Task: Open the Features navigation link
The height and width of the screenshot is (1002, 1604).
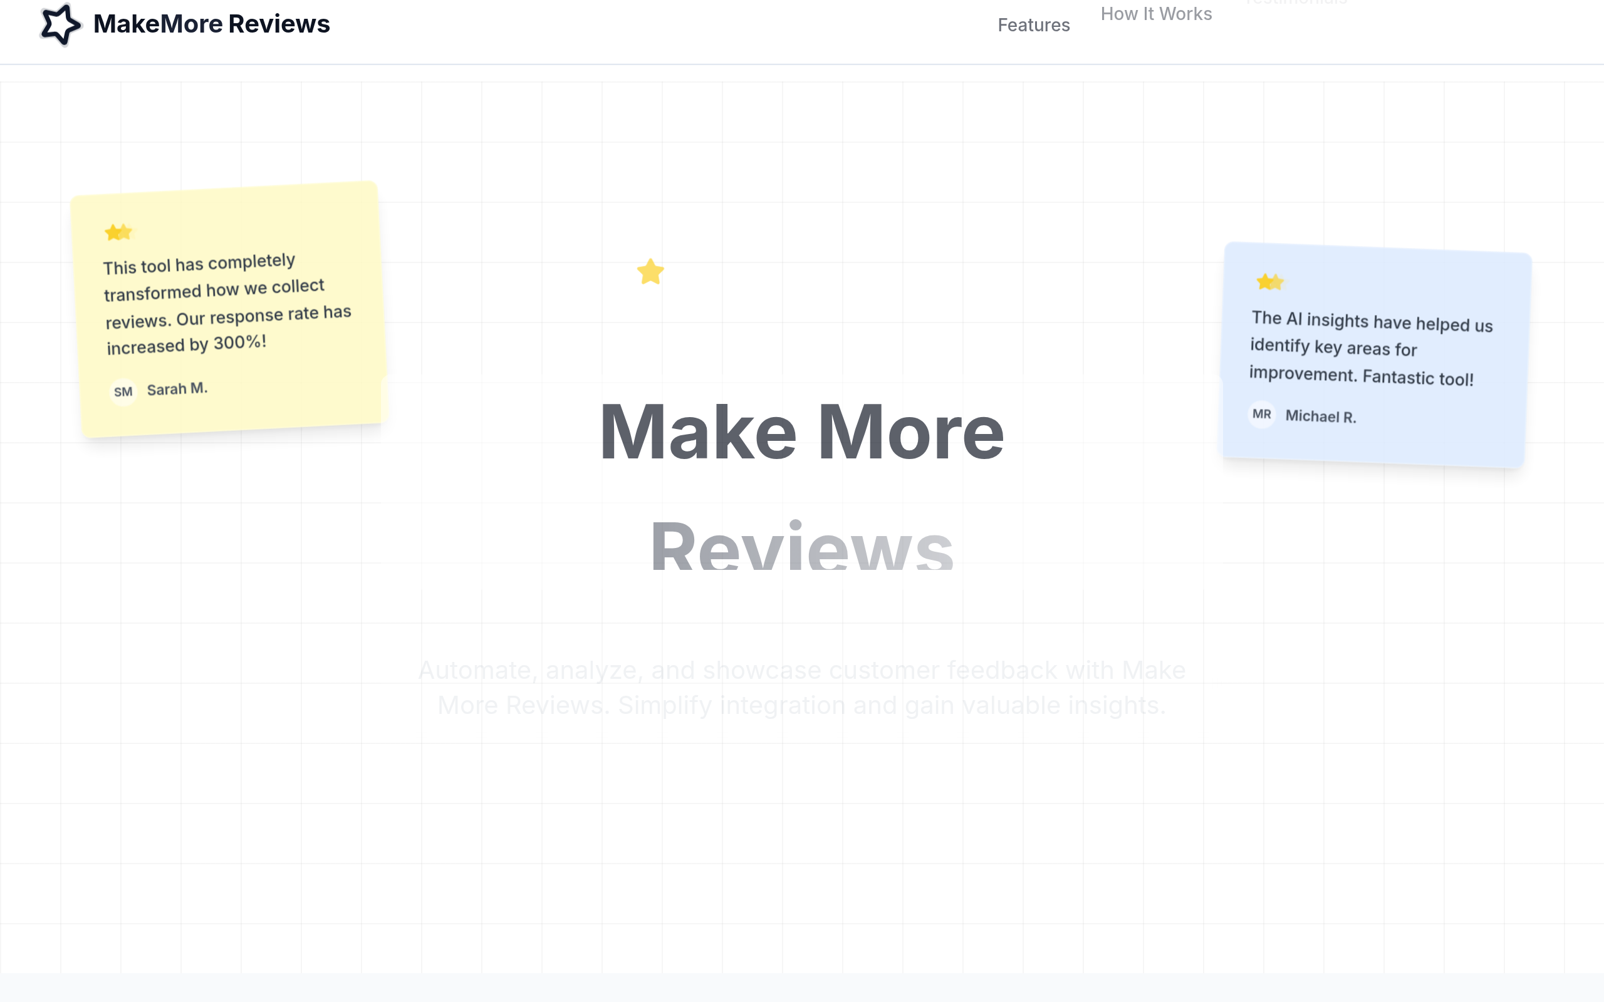Action: pos(1033,25)
